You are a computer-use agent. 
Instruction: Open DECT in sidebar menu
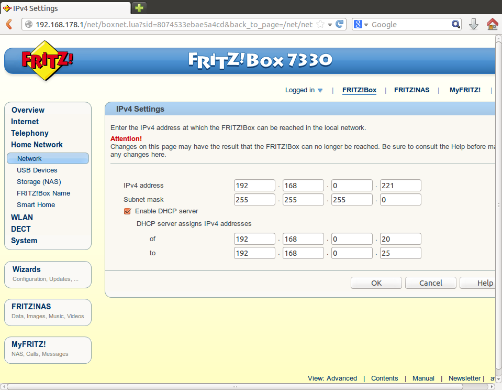click(21, 229)
